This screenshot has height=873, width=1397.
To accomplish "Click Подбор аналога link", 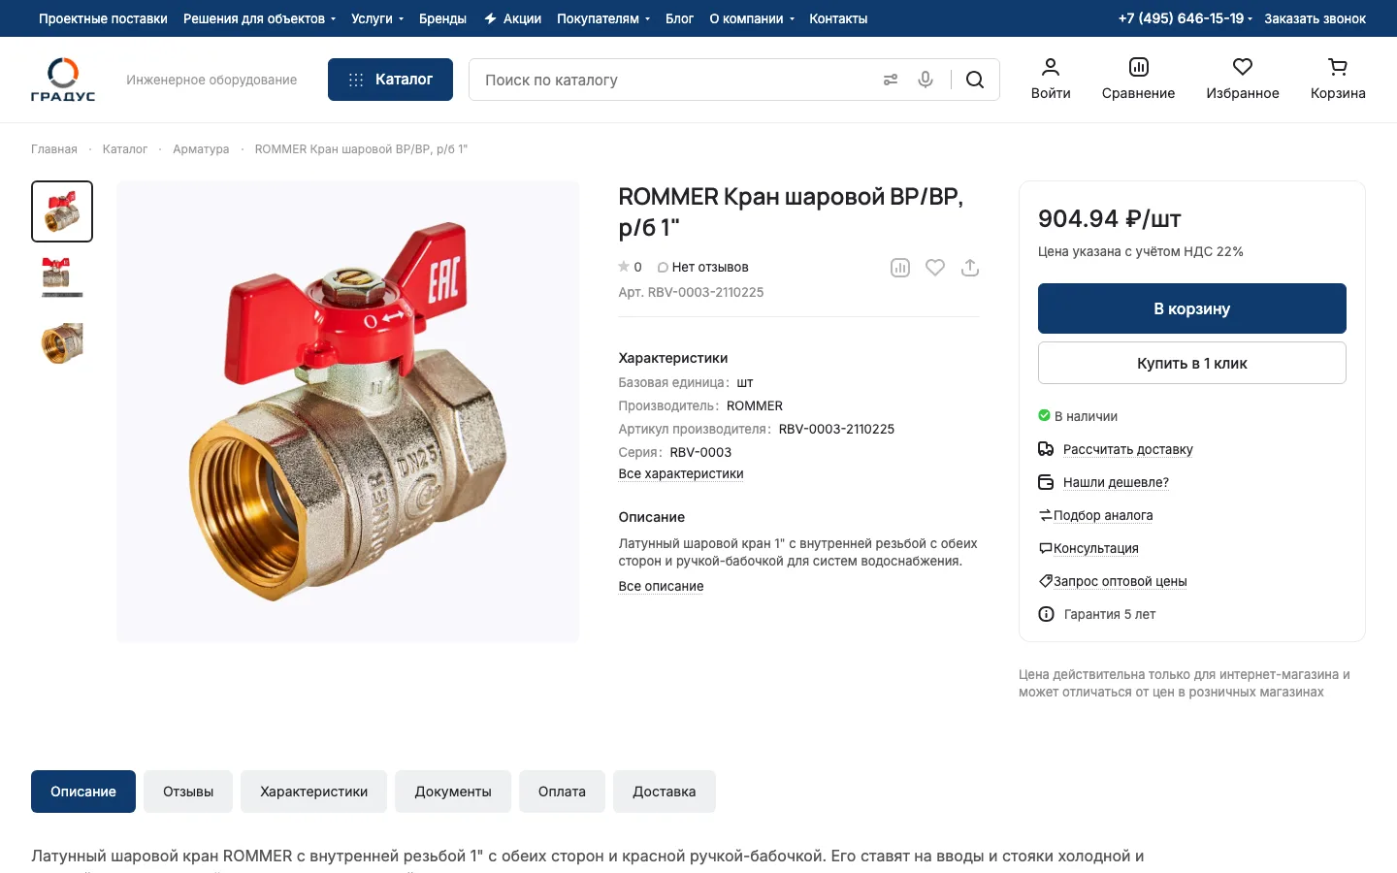I will [1103, 515].
